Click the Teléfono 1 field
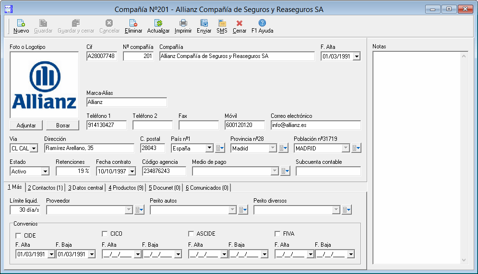The width and height of the screenshot is (478, 274). (107, 125)
